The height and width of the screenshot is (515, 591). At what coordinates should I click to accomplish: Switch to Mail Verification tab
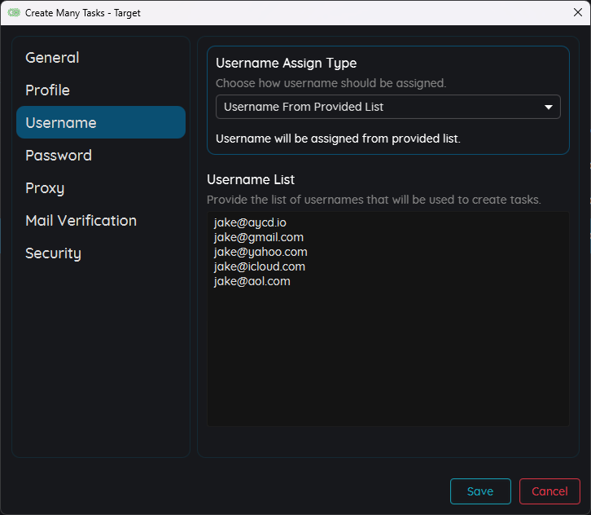(81, 221)
